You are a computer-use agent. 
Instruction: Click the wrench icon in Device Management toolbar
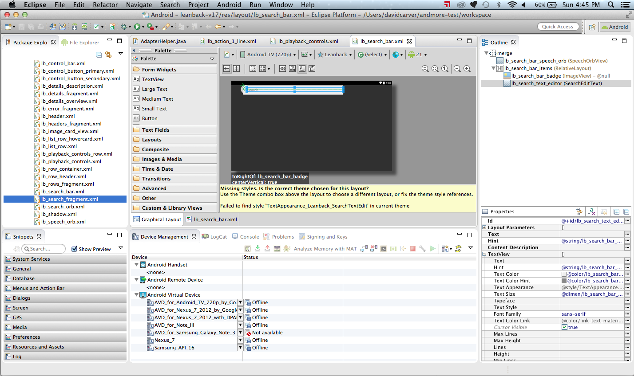tap(422, 249)
